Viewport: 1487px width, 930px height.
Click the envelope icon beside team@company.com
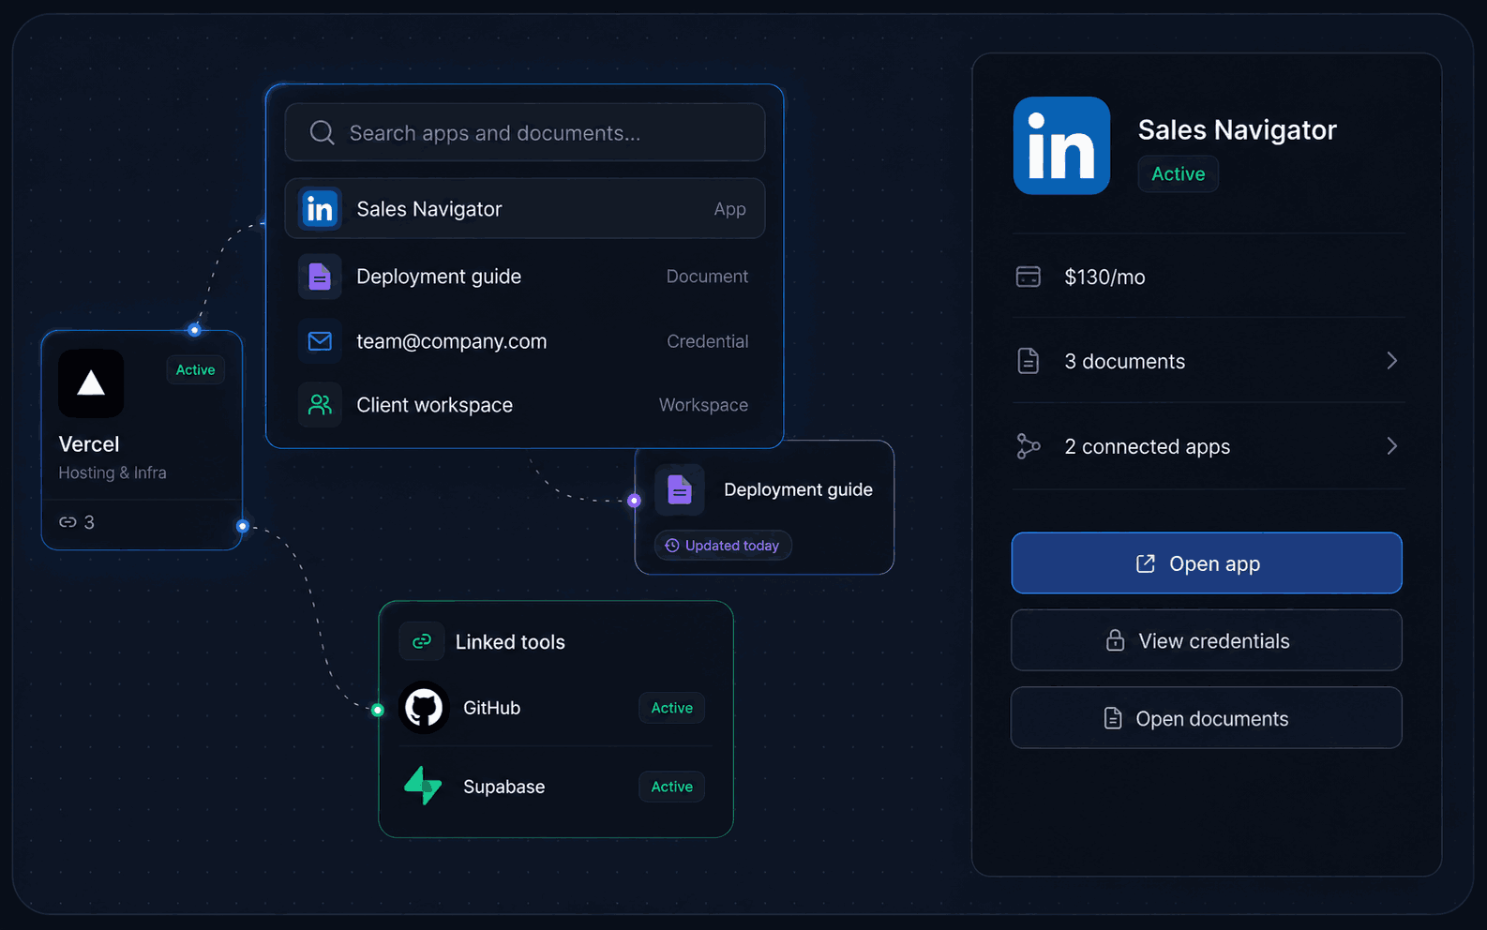pos(320,341)
